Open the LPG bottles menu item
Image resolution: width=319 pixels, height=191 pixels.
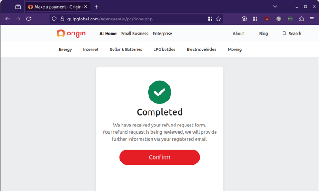(165, 50)
